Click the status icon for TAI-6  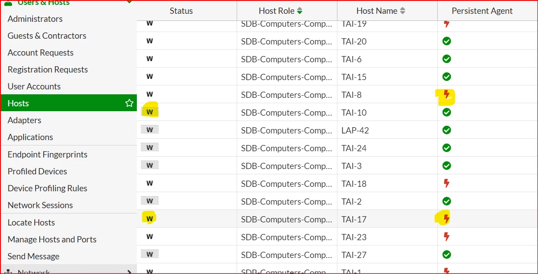pyautogui.click(x=150, y=59)
